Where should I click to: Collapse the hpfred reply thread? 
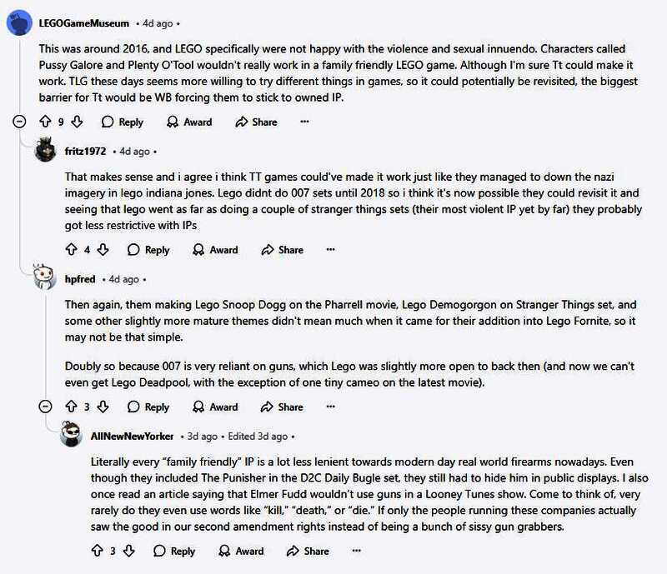(47, 407)
